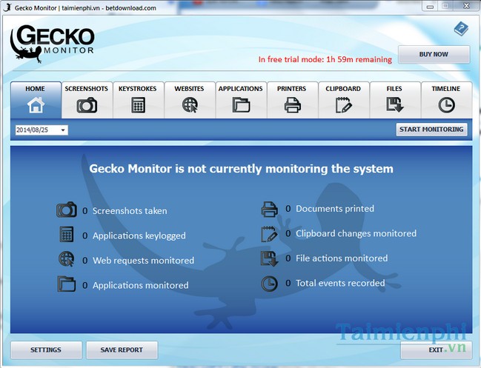Click 'Clipboard changes monitored' label
Image resolution: width=481 pixels, height=368 pixels.
[x=356, y=233]
